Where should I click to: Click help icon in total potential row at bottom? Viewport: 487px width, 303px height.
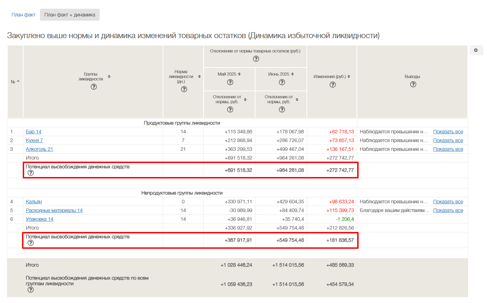[x=30, y=290]
